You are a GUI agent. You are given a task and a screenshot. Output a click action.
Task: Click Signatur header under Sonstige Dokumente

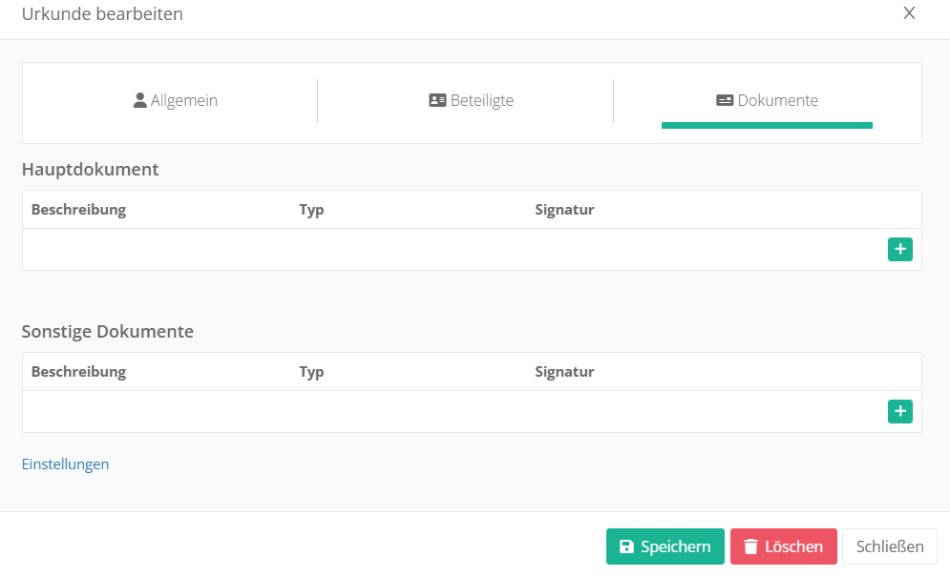pos(564,372)
